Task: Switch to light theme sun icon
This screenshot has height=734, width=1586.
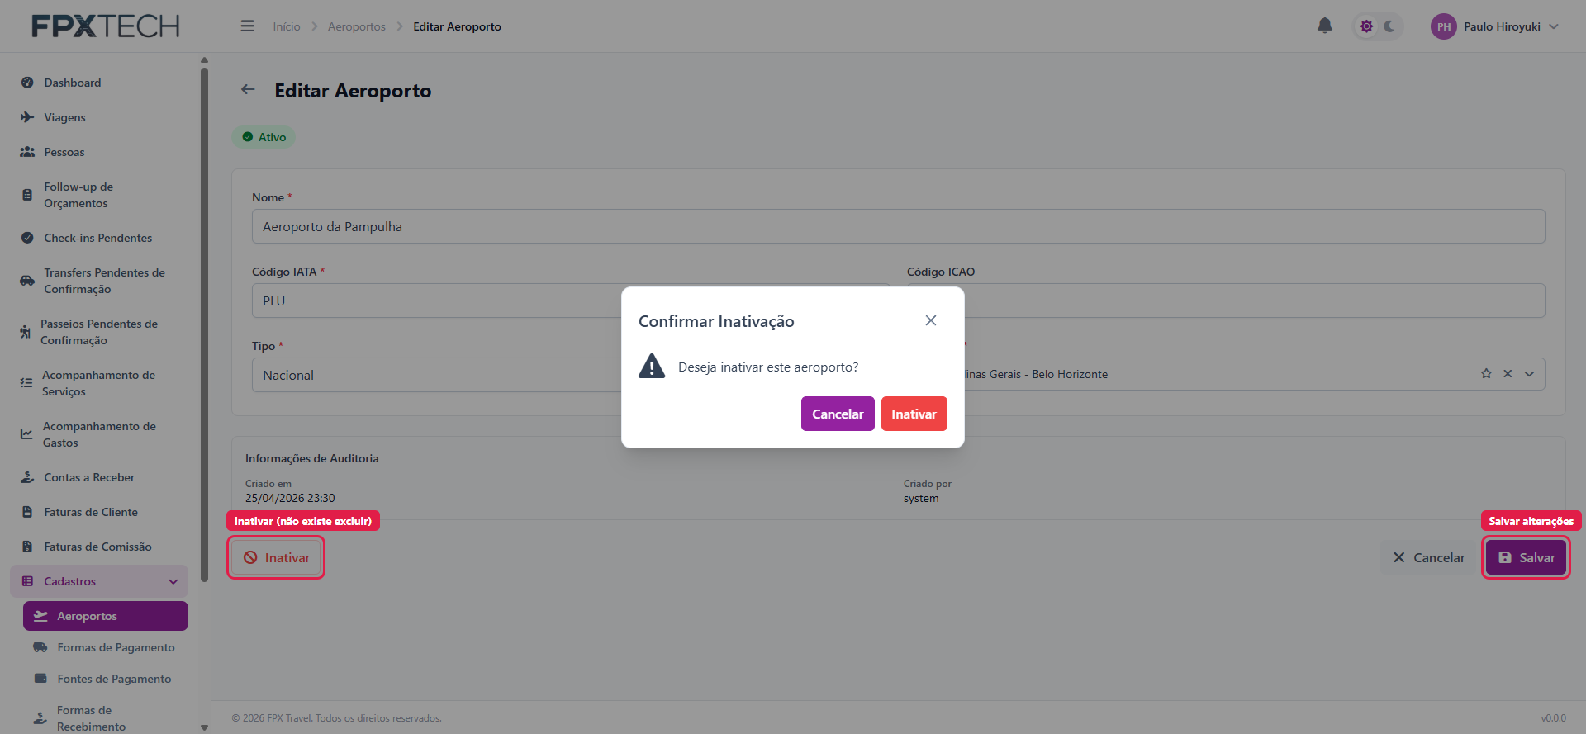Action: 1366,26
